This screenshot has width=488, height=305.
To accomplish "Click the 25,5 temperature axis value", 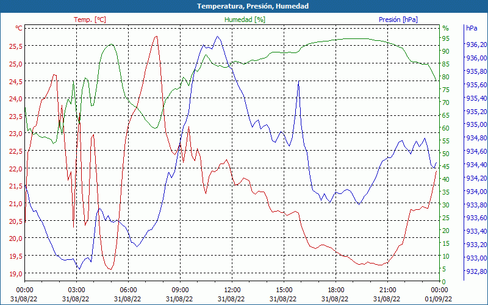I will 16,46.
